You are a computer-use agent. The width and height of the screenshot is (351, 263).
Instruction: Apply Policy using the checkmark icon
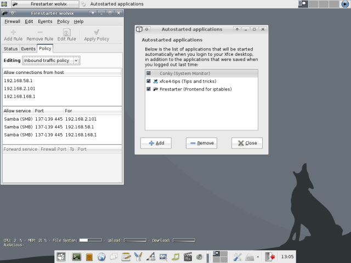97,35
